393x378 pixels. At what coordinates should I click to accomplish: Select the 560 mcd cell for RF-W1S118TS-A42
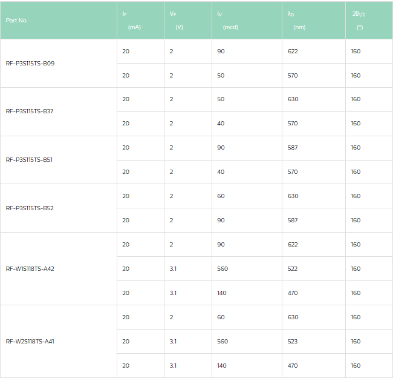tap(222, 269)
